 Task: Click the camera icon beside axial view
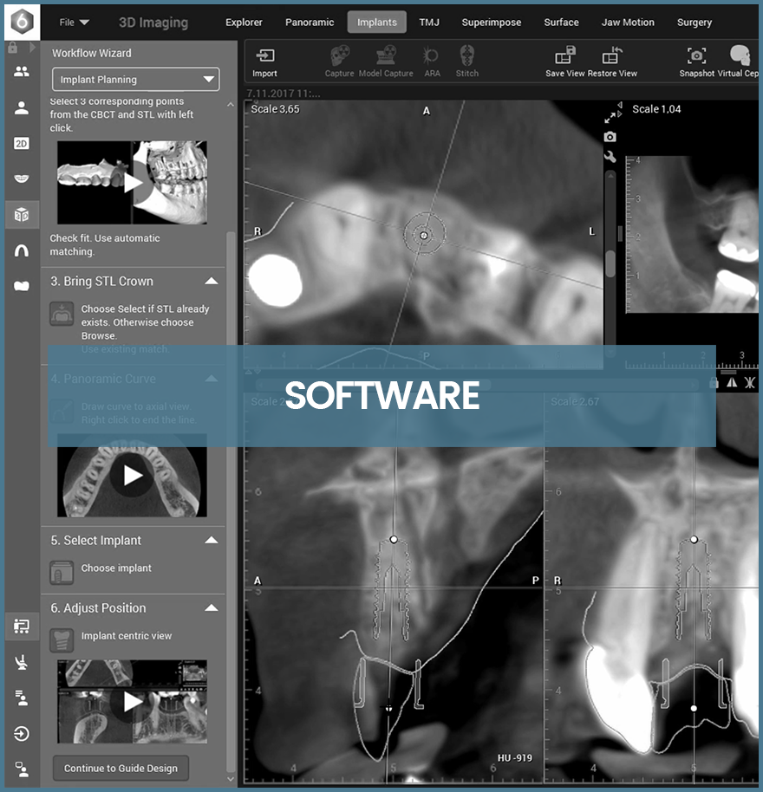(610, 137)
